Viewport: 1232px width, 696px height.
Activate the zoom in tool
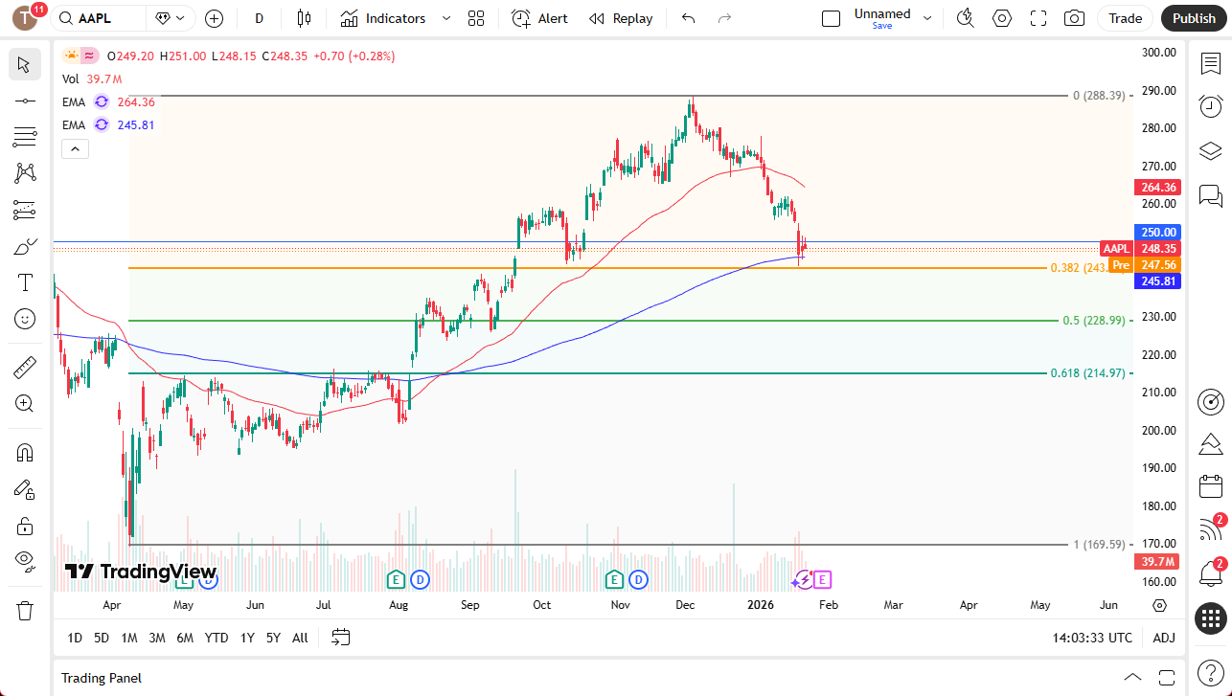point(25,403)
